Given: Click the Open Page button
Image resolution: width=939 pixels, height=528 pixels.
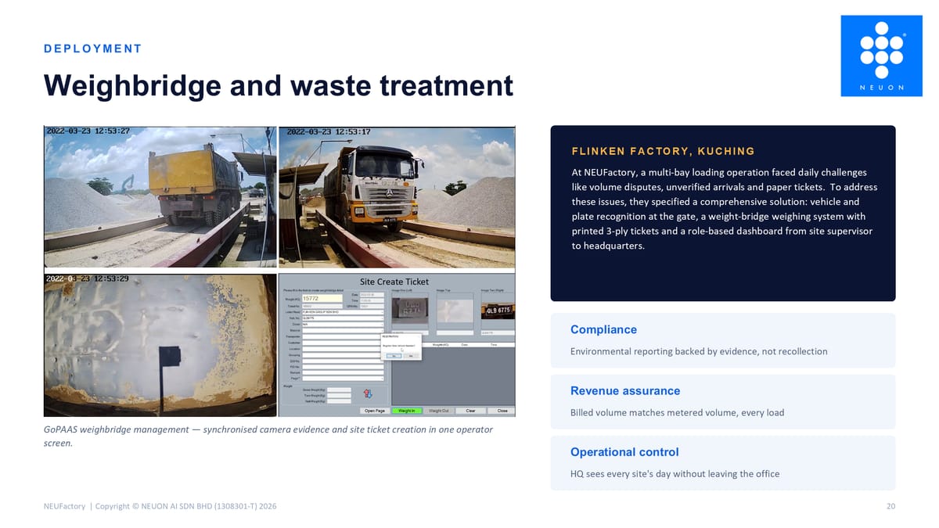Looking at the screenshot, I should tap(375, 411).
